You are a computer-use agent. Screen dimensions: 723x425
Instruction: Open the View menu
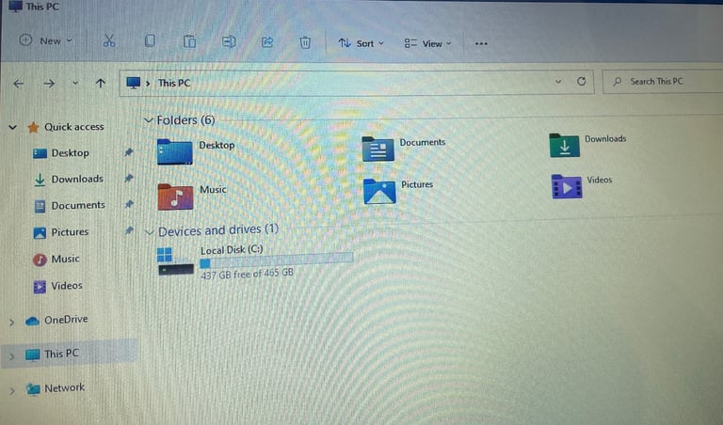coord(427,44)
